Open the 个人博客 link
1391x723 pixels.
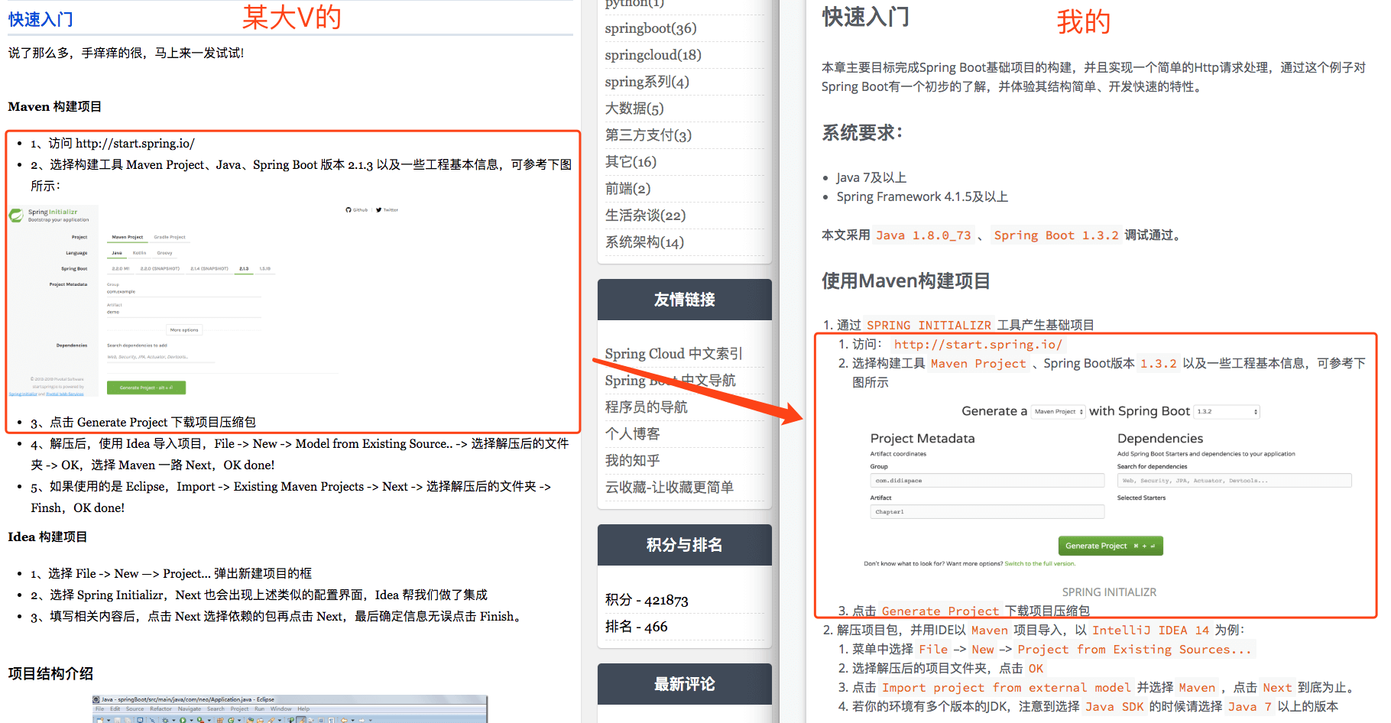(x=632, y=434)
